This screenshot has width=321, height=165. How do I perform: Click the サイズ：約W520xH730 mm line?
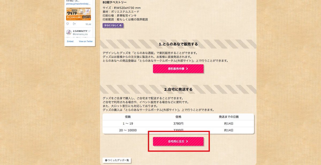pyautogui.click(x=121, y=8)
